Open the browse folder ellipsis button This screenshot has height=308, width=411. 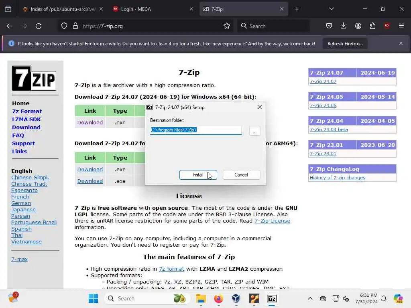[254, 131]
